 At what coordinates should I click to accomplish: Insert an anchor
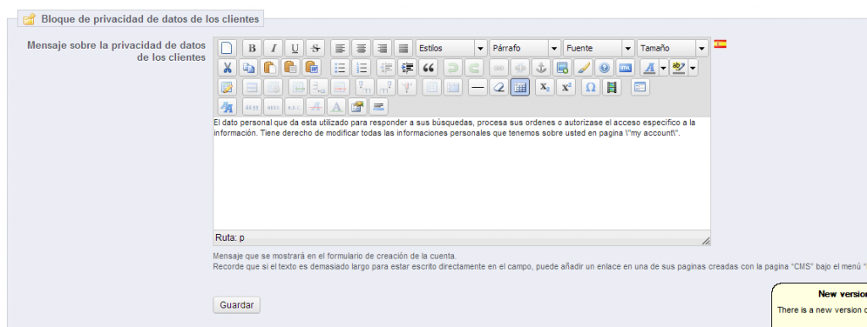(x=541, y=68)
